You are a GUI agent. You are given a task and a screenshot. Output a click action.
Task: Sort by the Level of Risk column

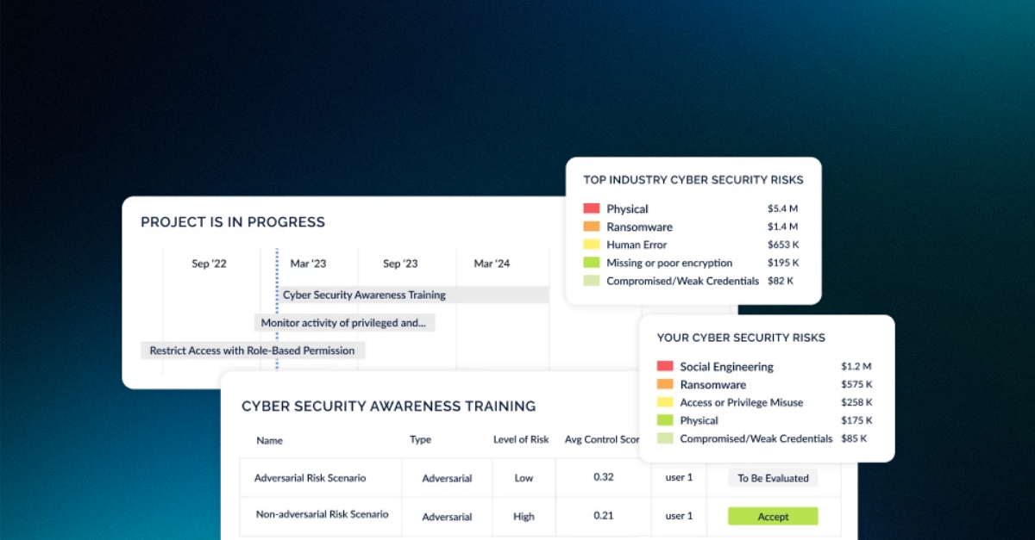coord(521,439)
